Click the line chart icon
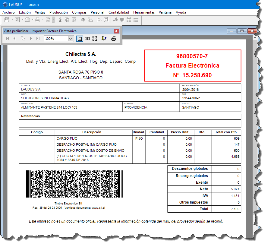The width and height of the screenshot is (268, 247). coord(99,20)
